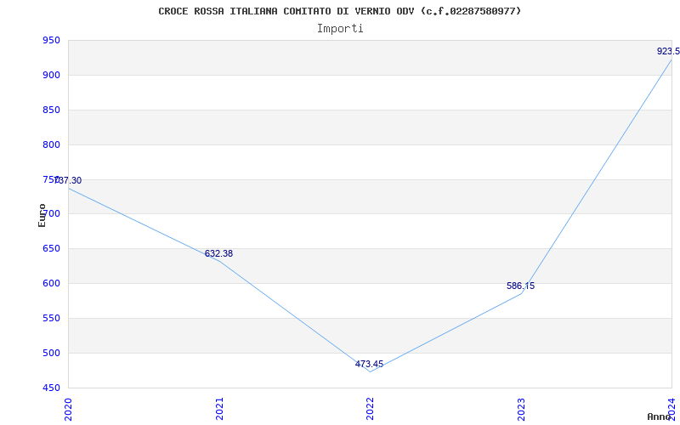
Task: Click the 600 y-axis value
Action: tap(51, 284)
